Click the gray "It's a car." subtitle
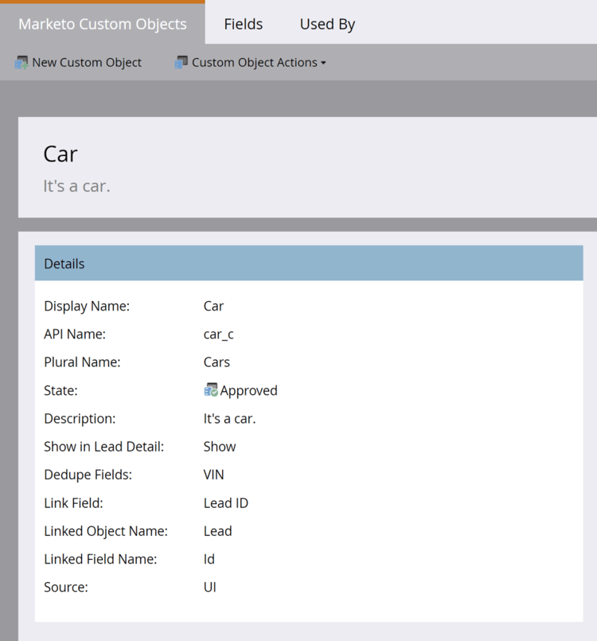The image size is (597, 641). (77, 186)
